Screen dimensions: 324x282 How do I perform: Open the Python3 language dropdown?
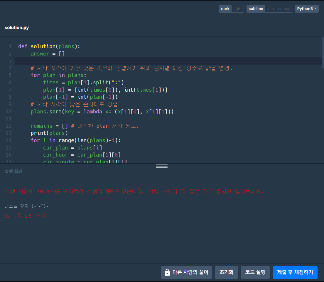pyautogui.click(x=307, y=9)
